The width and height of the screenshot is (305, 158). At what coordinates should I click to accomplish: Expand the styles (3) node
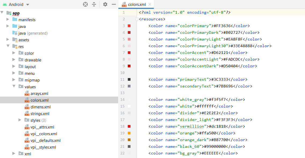[20, 120]
